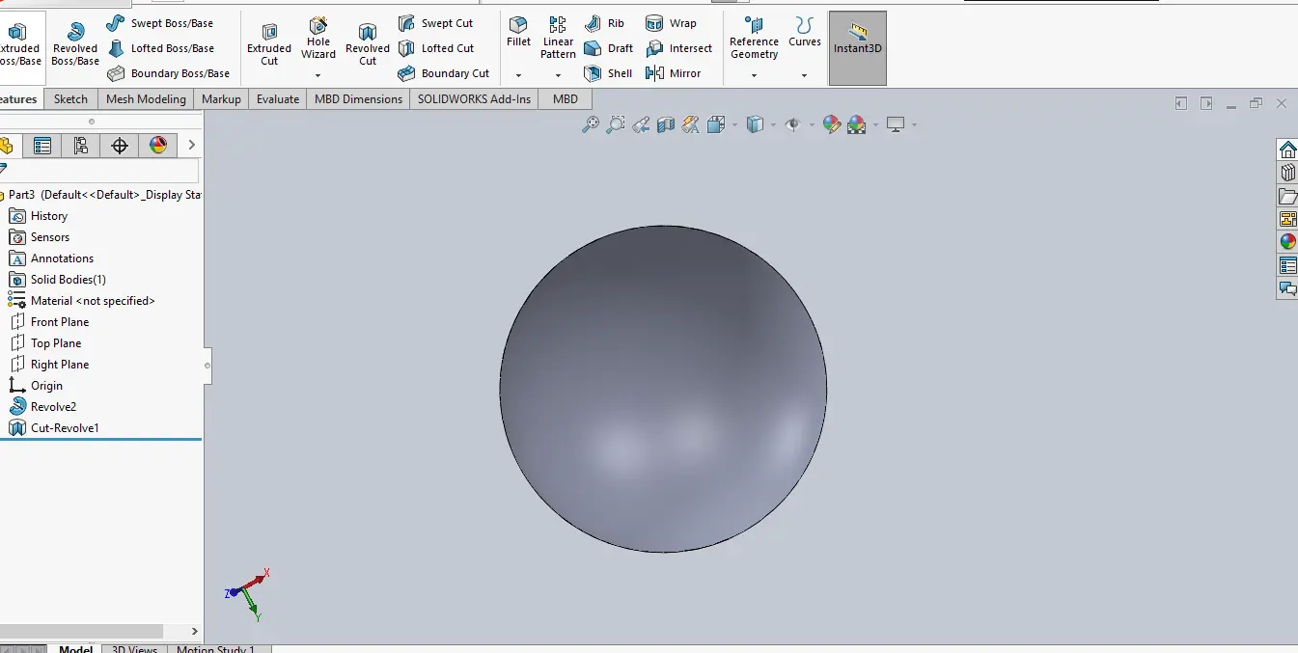Open View Orientation cube icon
1298x653 pixels.
pos(716,124)
